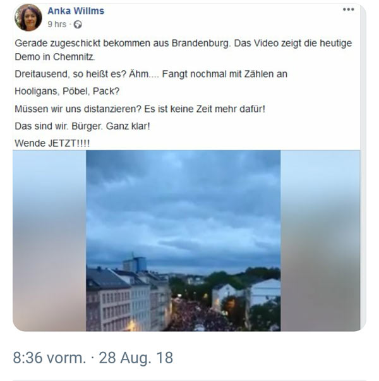
Task: Click the text 'Wende JETZT!!!!'
Action: [52, 143]
